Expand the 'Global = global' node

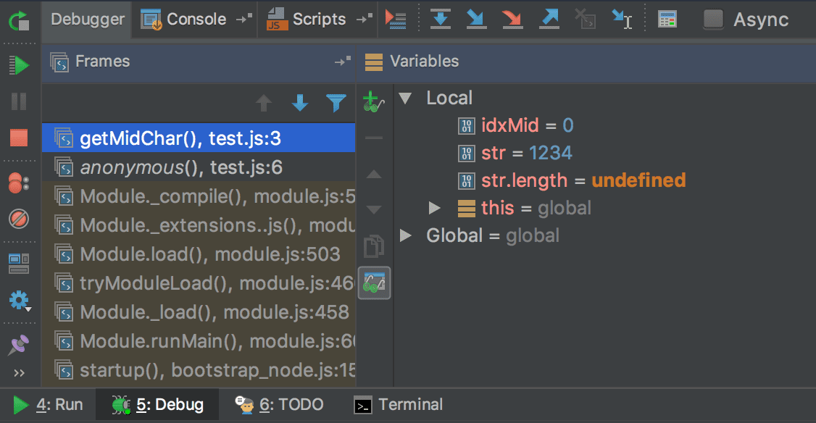click(x=404, y=235)
